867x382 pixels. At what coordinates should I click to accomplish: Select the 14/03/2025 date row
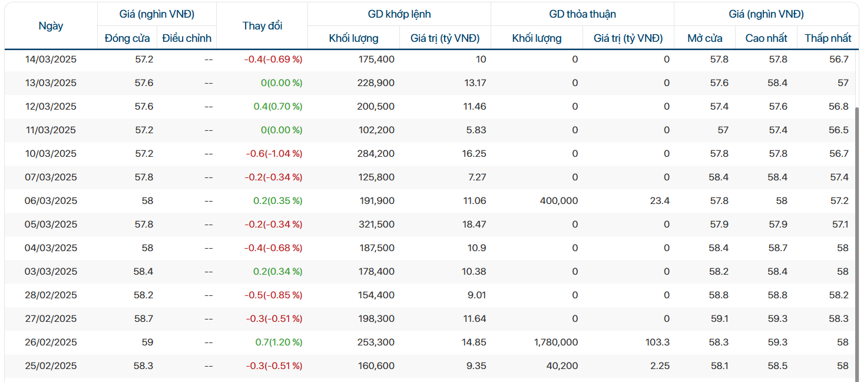click(x=51, y=60)
